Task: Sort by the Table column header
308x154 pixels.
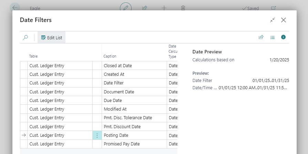Action: [33, 56]
